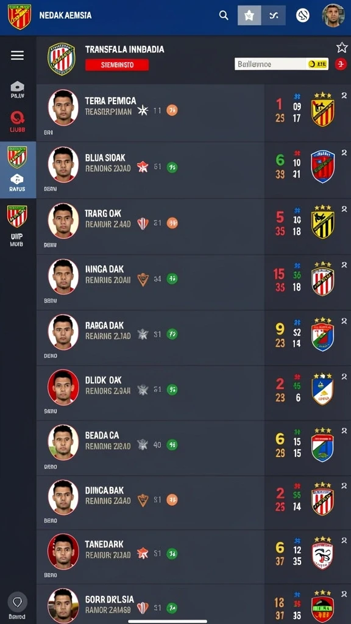Toggle the small marker on BEADA CA row's right edge
Viewport: 351px width, 624px height.
[344, 431]
